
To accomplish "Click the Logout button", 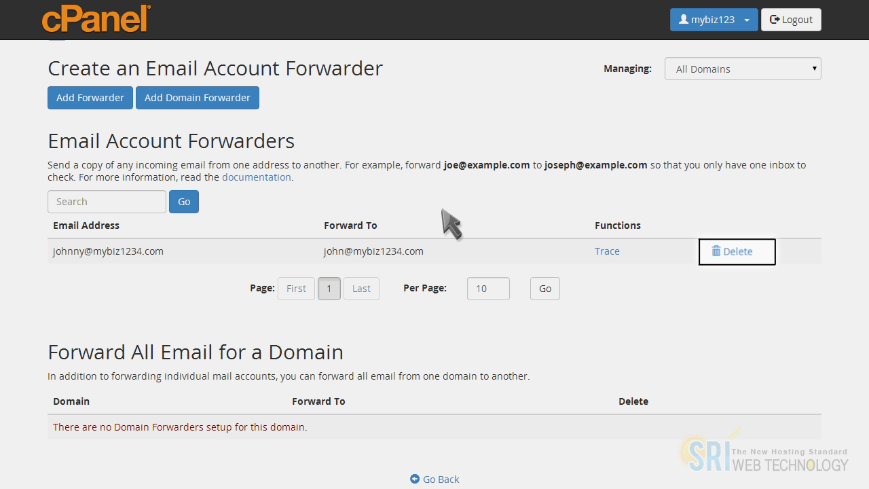I will 791,20.
